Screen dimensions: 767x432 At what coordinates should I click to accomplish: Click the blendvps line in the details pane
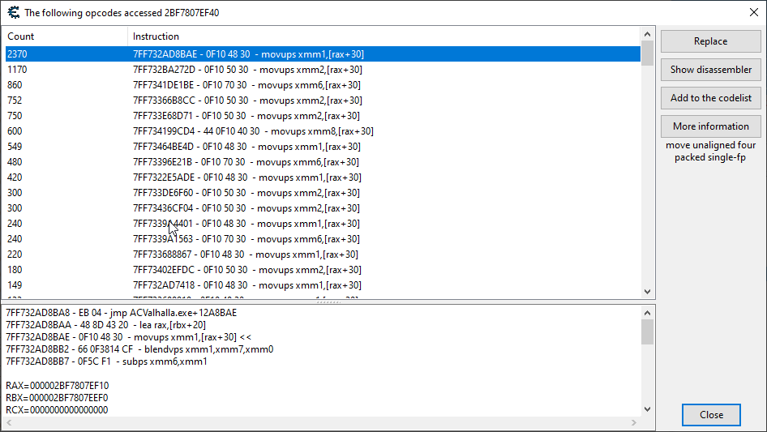[x=139, y=349]
